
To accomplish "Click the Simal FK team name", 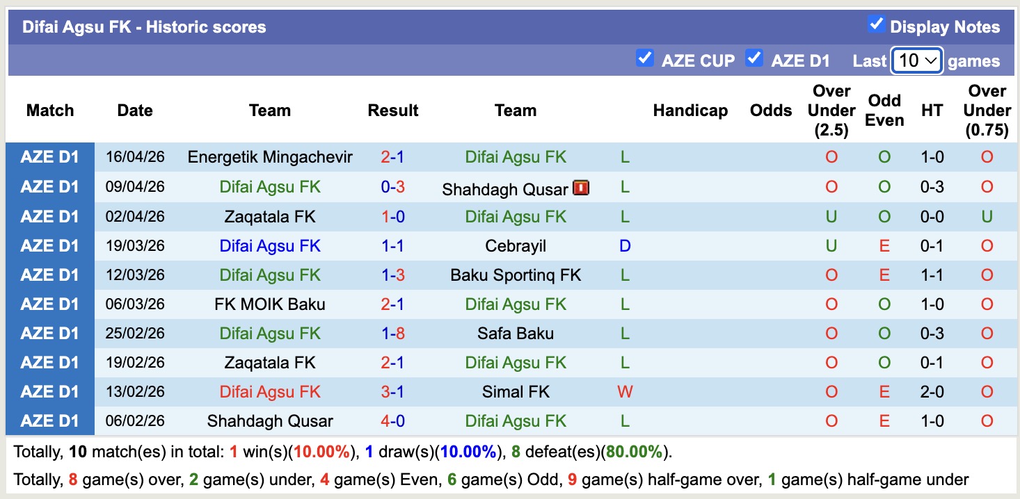I will 516,392.
